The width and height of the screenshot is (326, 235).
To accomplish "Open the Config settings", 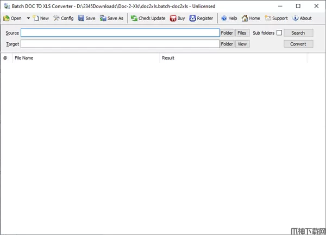I will coord(64,18).
